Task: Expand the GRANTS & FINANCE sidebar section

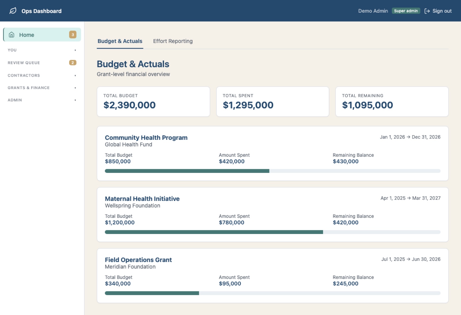Action: click(42, 88)
